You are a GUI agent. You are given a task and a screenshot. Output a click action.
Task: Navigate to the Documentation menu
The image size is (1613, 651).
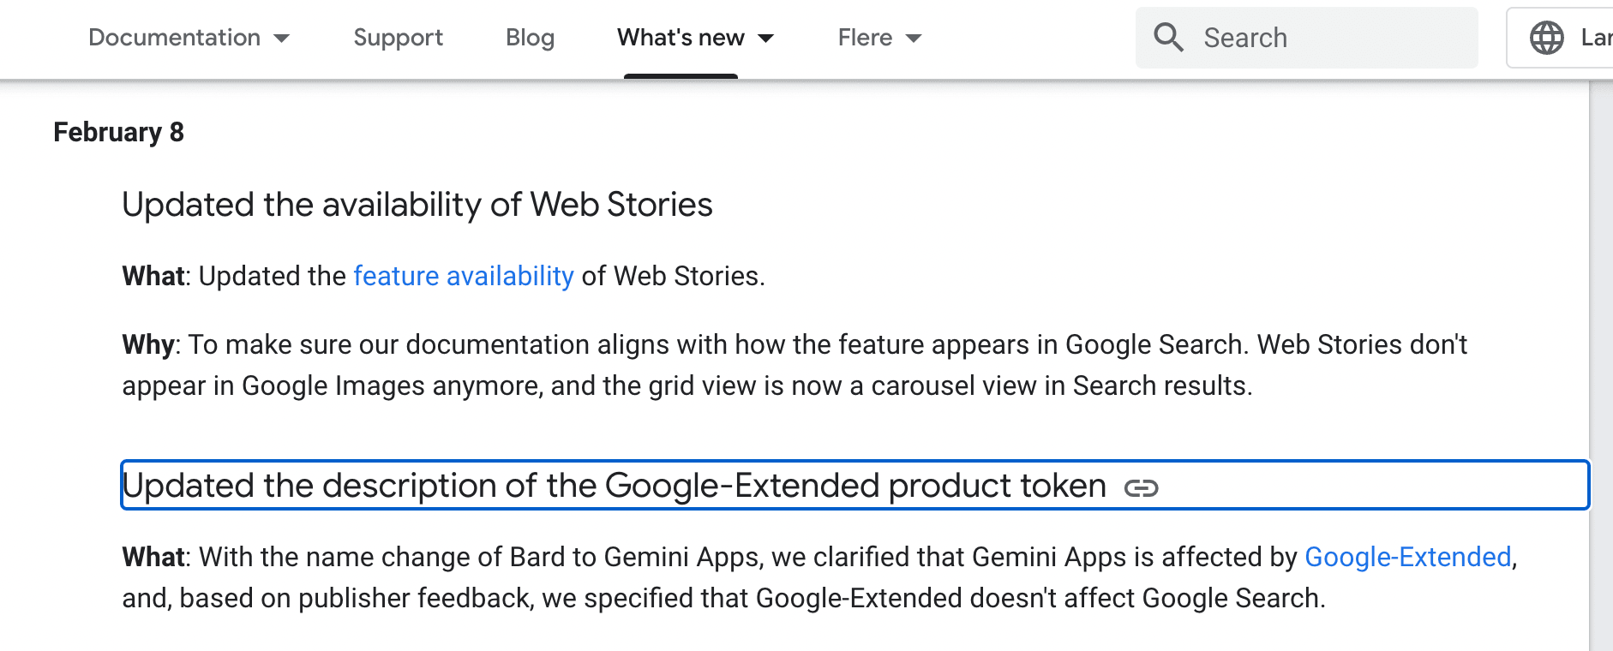175,38
